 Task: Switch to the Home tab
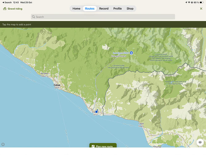(x=76, y=9)
